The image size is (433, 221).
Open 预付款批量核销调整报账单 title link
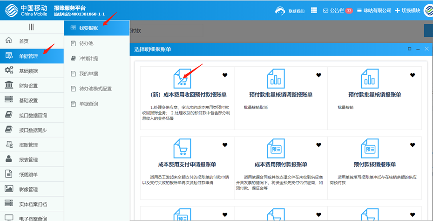281,95
